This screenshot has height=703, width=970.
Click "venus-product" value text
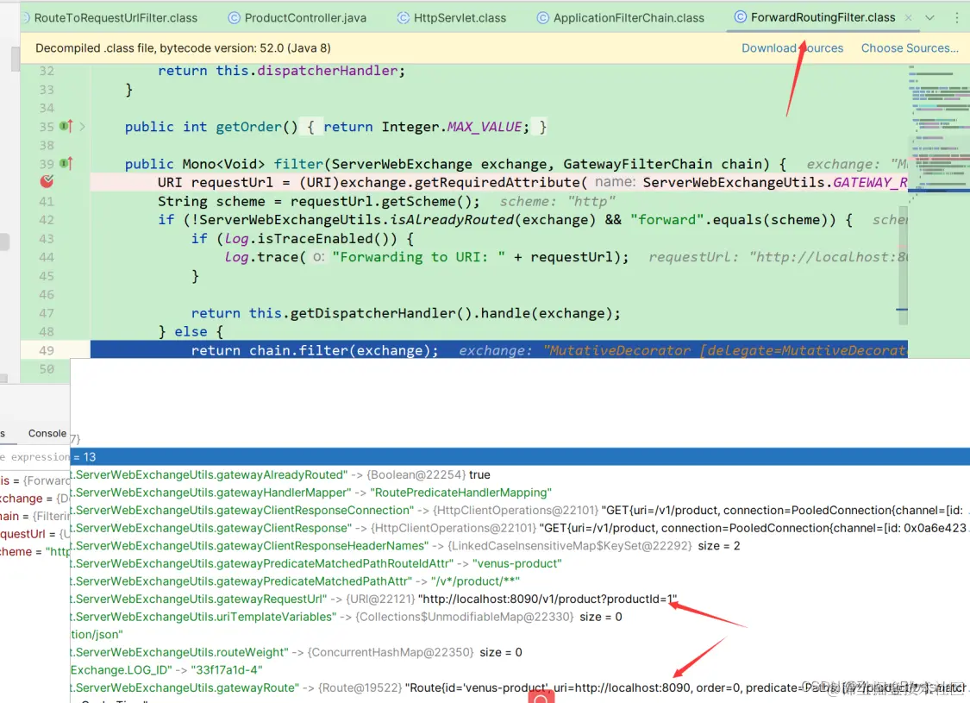[x=517, y=563]
